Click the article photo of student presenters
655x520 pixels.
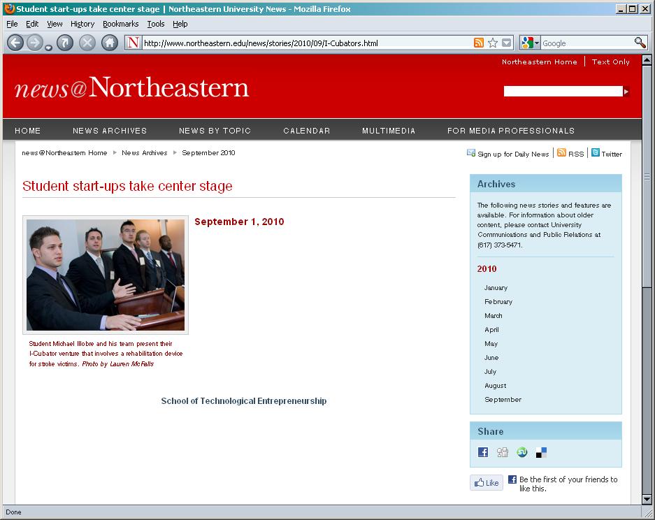click(x=106, y=275)
